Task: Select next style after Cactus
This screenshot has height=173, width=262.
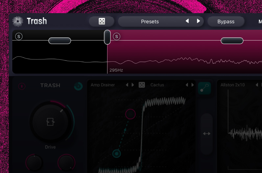Action: [x=193, y=85]
